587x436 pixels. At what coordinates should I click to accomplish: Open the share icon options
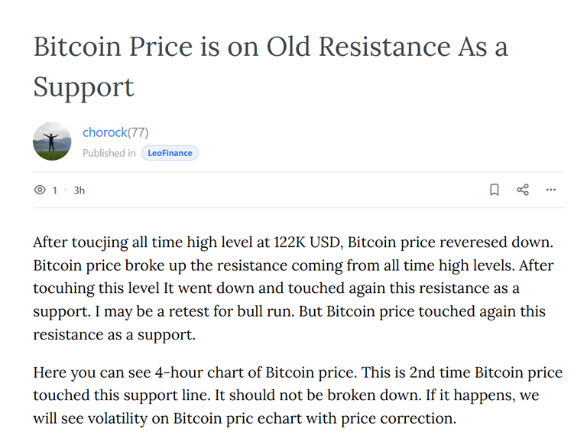[x=523, y=190]
